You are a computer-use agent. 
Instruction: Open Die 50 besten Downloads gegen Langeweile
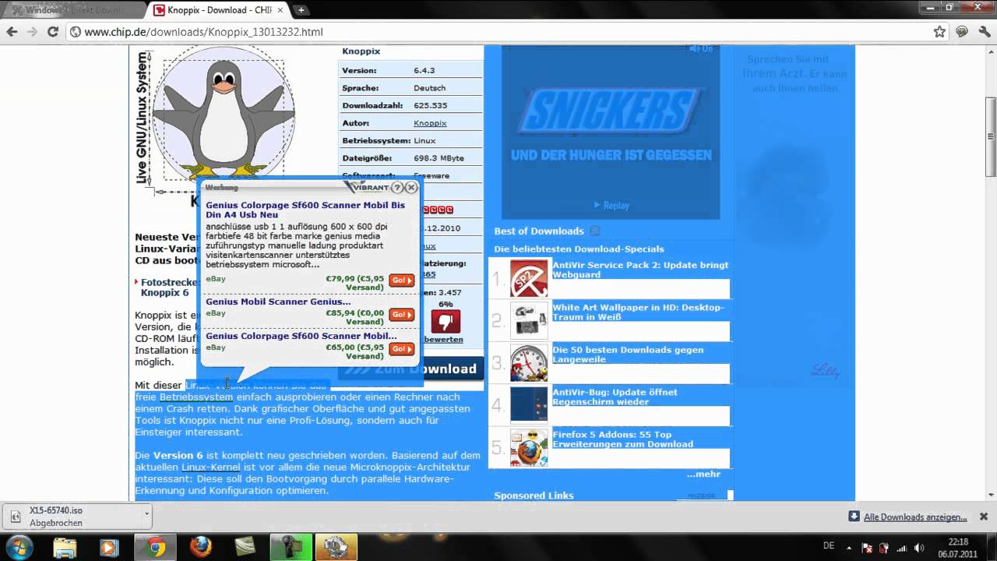point(628,355)
